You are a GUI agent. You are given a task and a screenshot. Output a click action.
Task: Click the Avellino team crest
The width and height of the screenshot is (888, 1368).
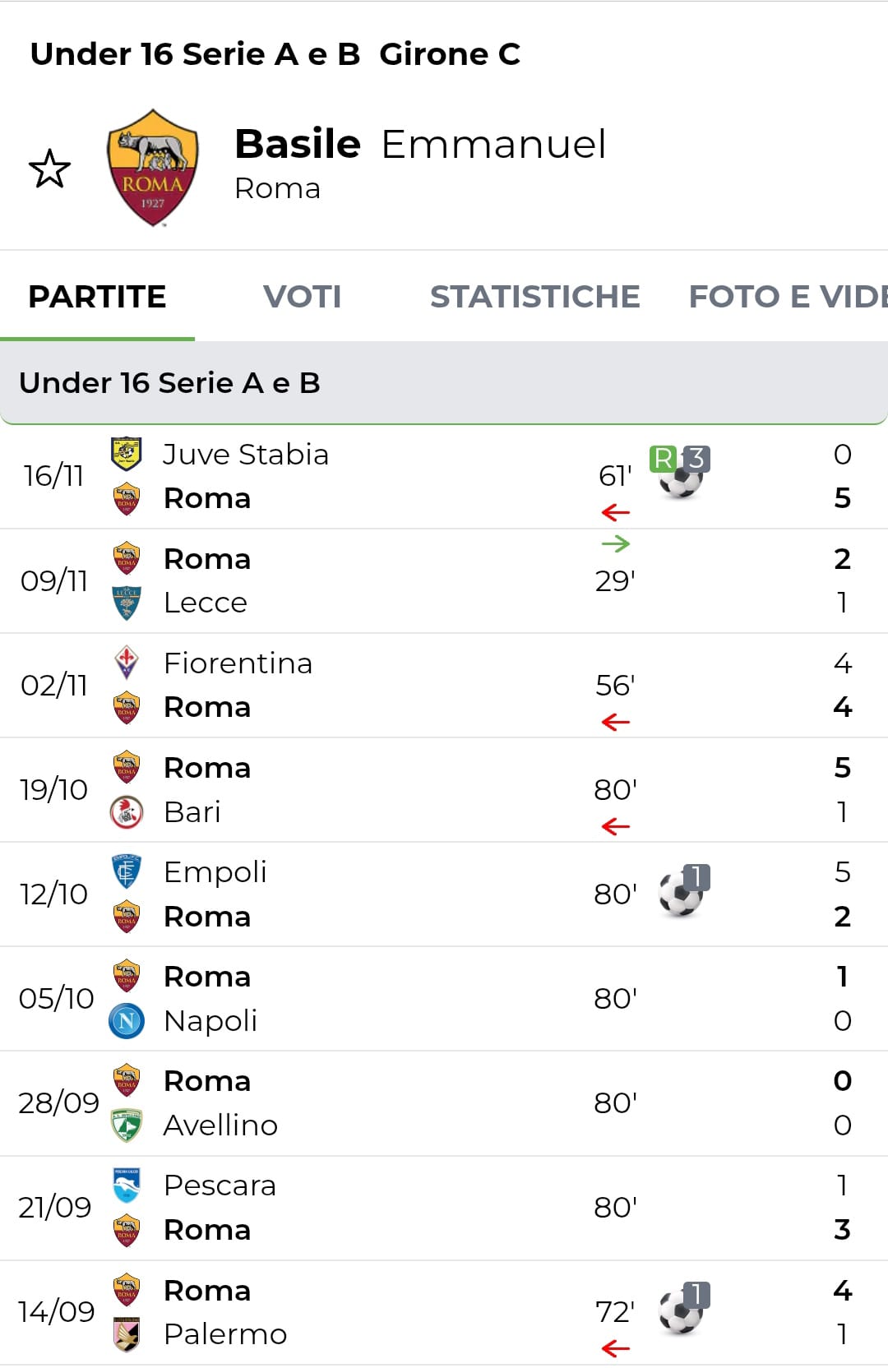click(127, 1125)
